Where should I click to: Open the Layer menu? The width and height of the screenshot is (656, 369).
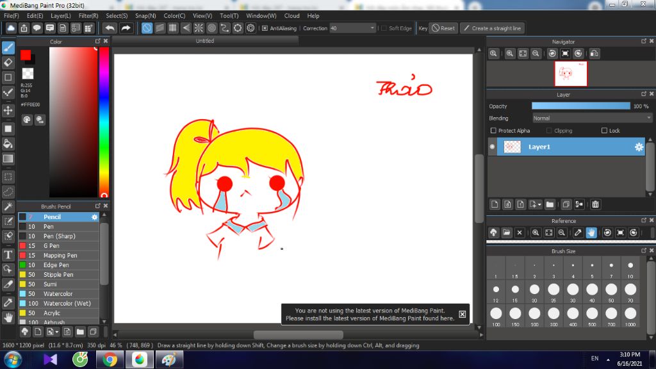click(61, 15)
